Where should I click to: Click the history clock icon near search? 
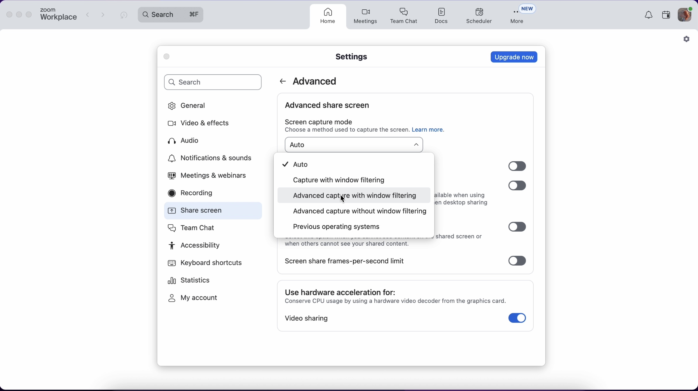coord(124,15)
